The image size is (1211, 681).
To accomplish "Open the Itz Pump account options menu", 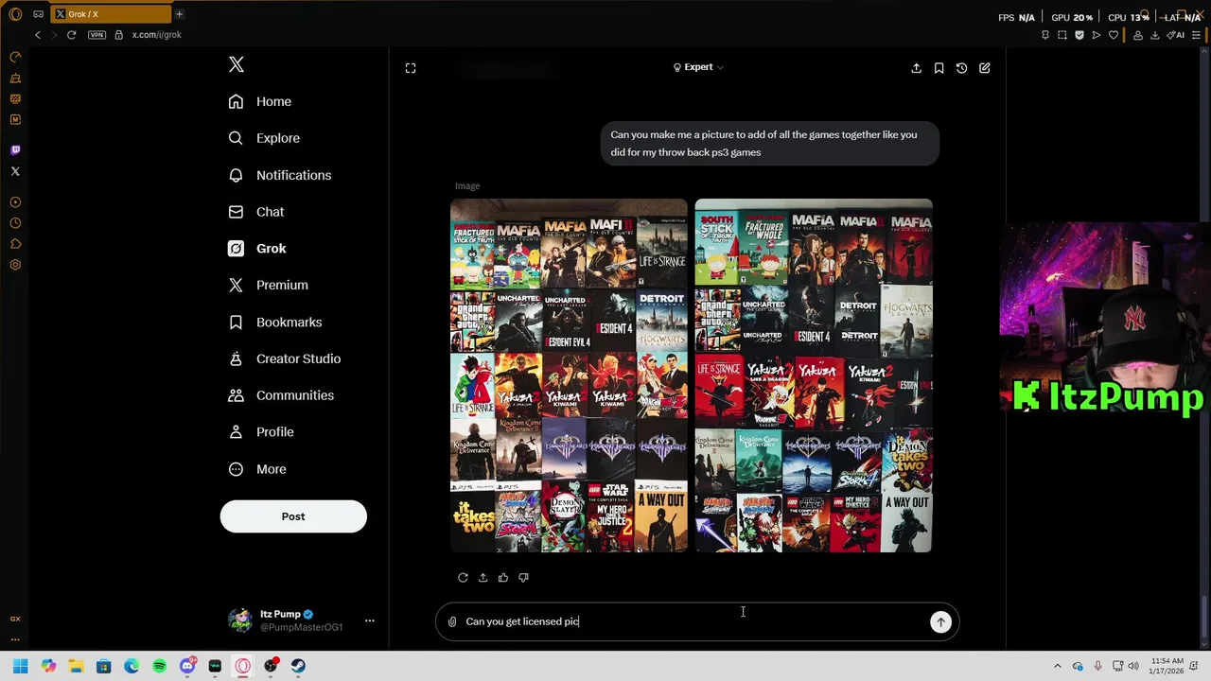I will coord(370,620).
